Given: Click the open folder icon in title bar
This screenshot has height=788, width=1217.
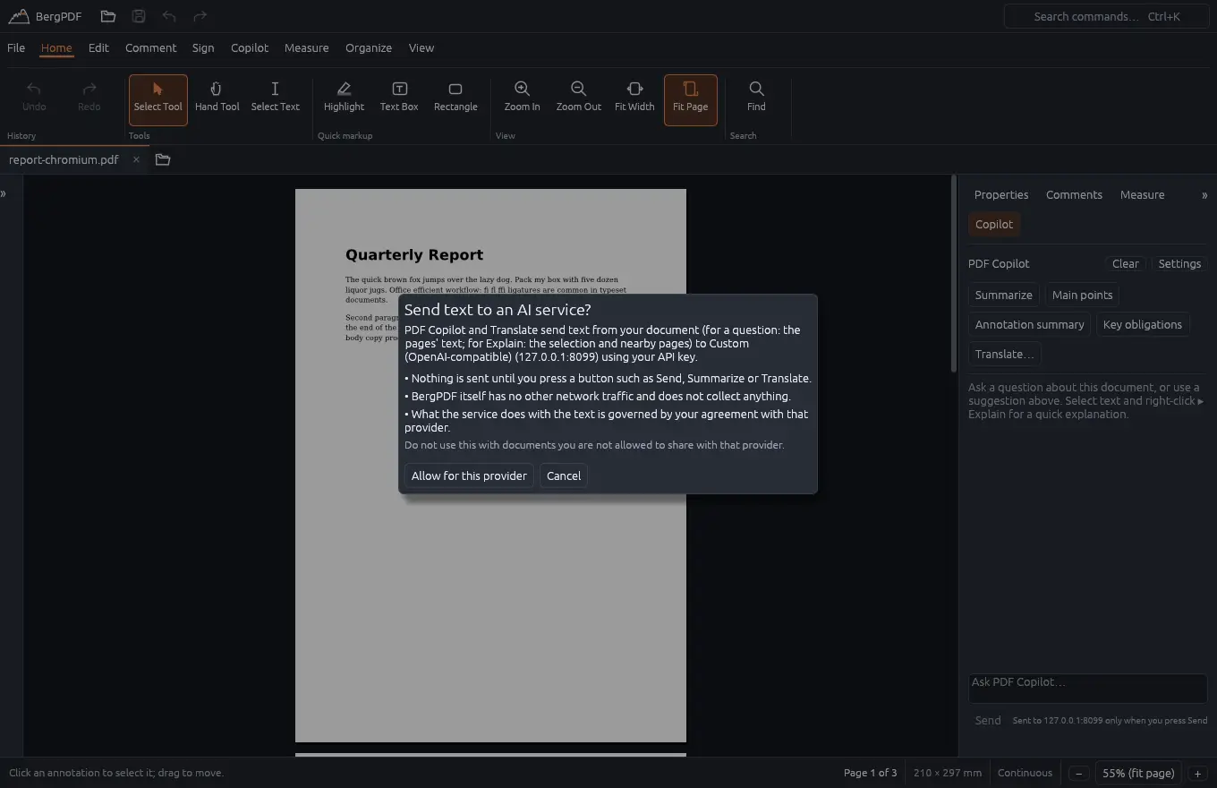Looking at the screenshot, I should tap(108, 16).
